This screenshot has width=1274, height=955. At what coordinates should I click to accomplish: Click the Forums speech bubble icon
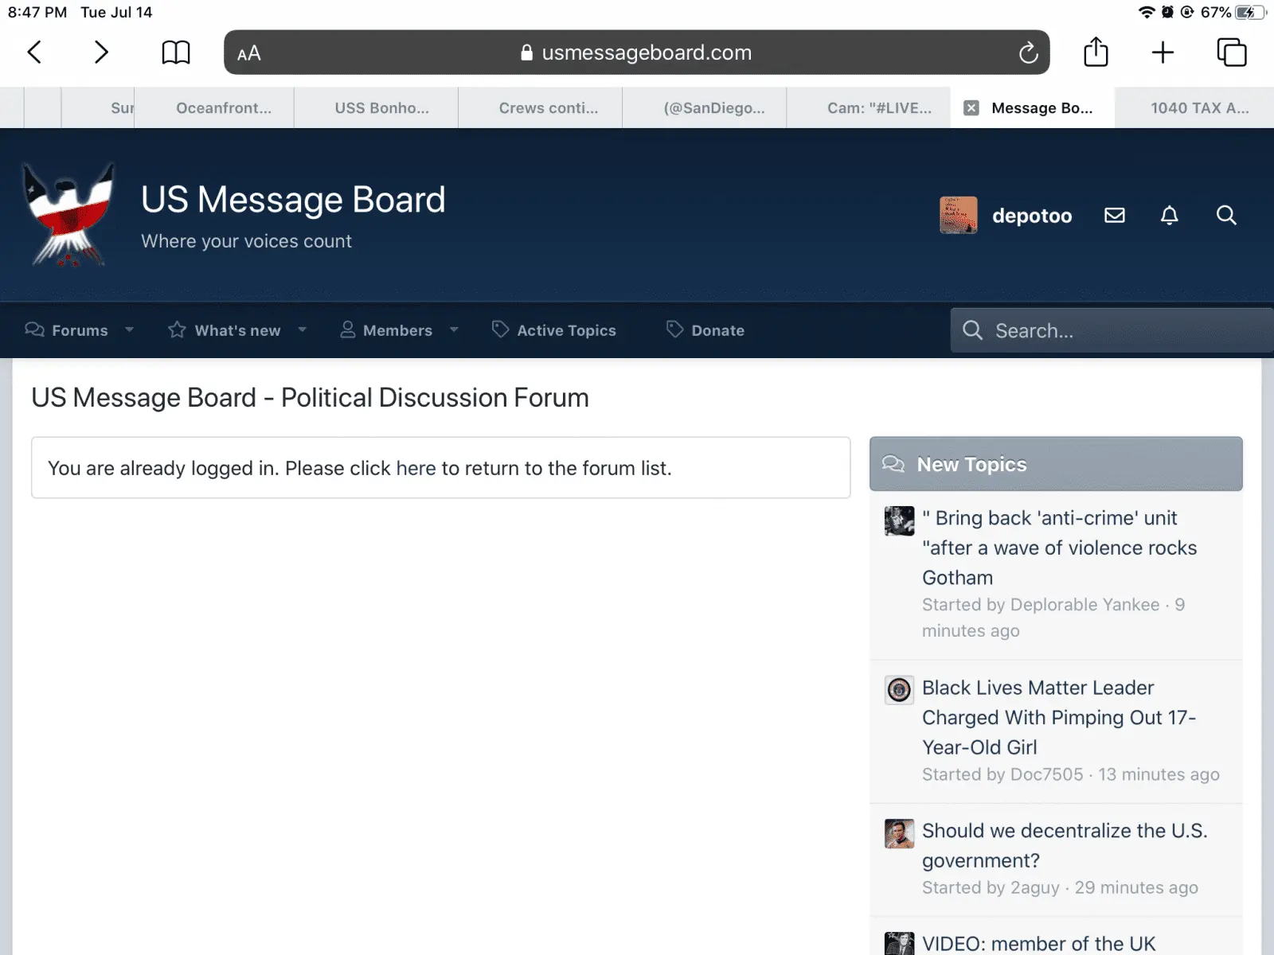click(34, 329)
